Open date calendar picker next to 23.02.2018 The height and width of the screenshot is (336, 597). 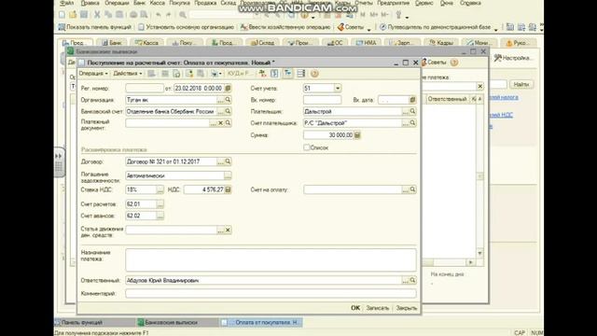(x=228, y=88)
